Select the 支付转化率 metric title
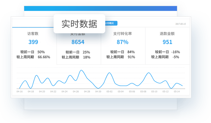Viewport: 211px width, 123px height. 122,34
